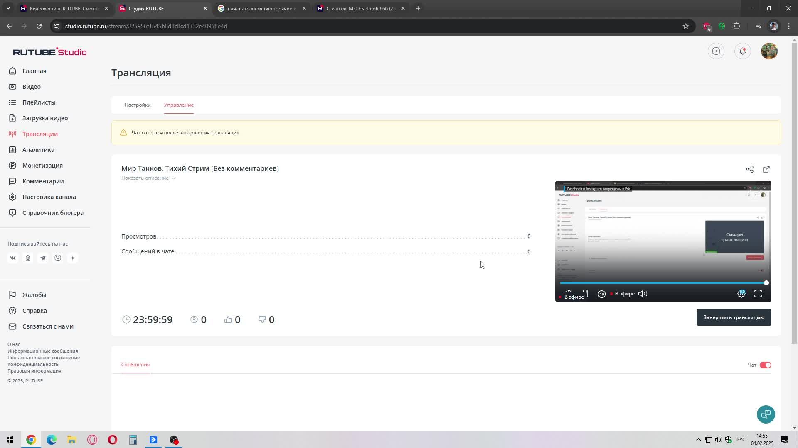This screenshot has width=798, height=448.
Task: Open the Odnoklassniki social icon
Action: click(28, 258)
